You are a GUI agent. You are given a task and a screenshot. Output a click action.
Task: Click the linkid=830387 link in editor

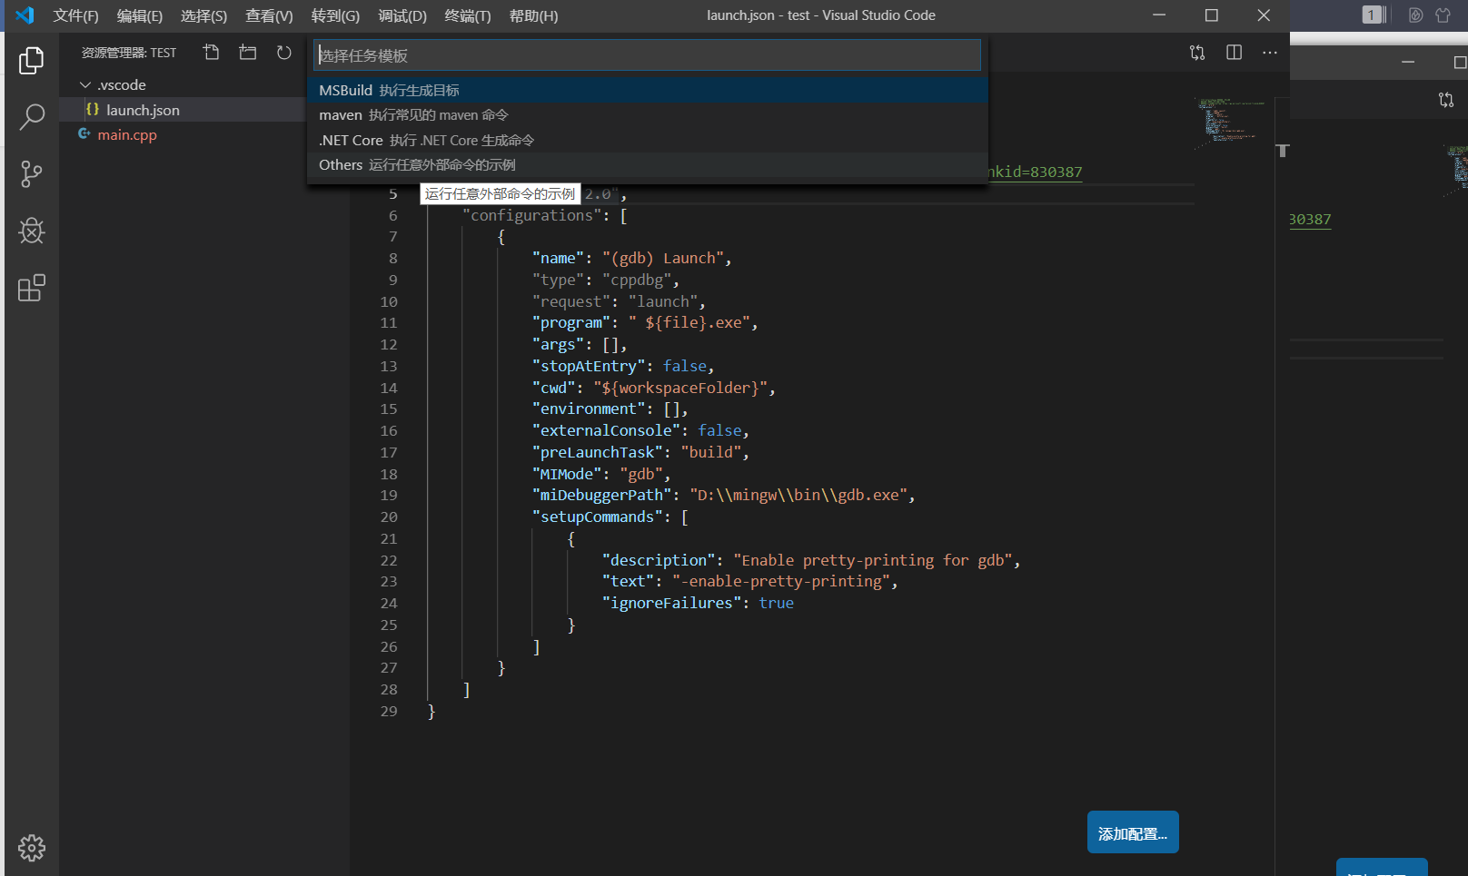[1036, 172]
